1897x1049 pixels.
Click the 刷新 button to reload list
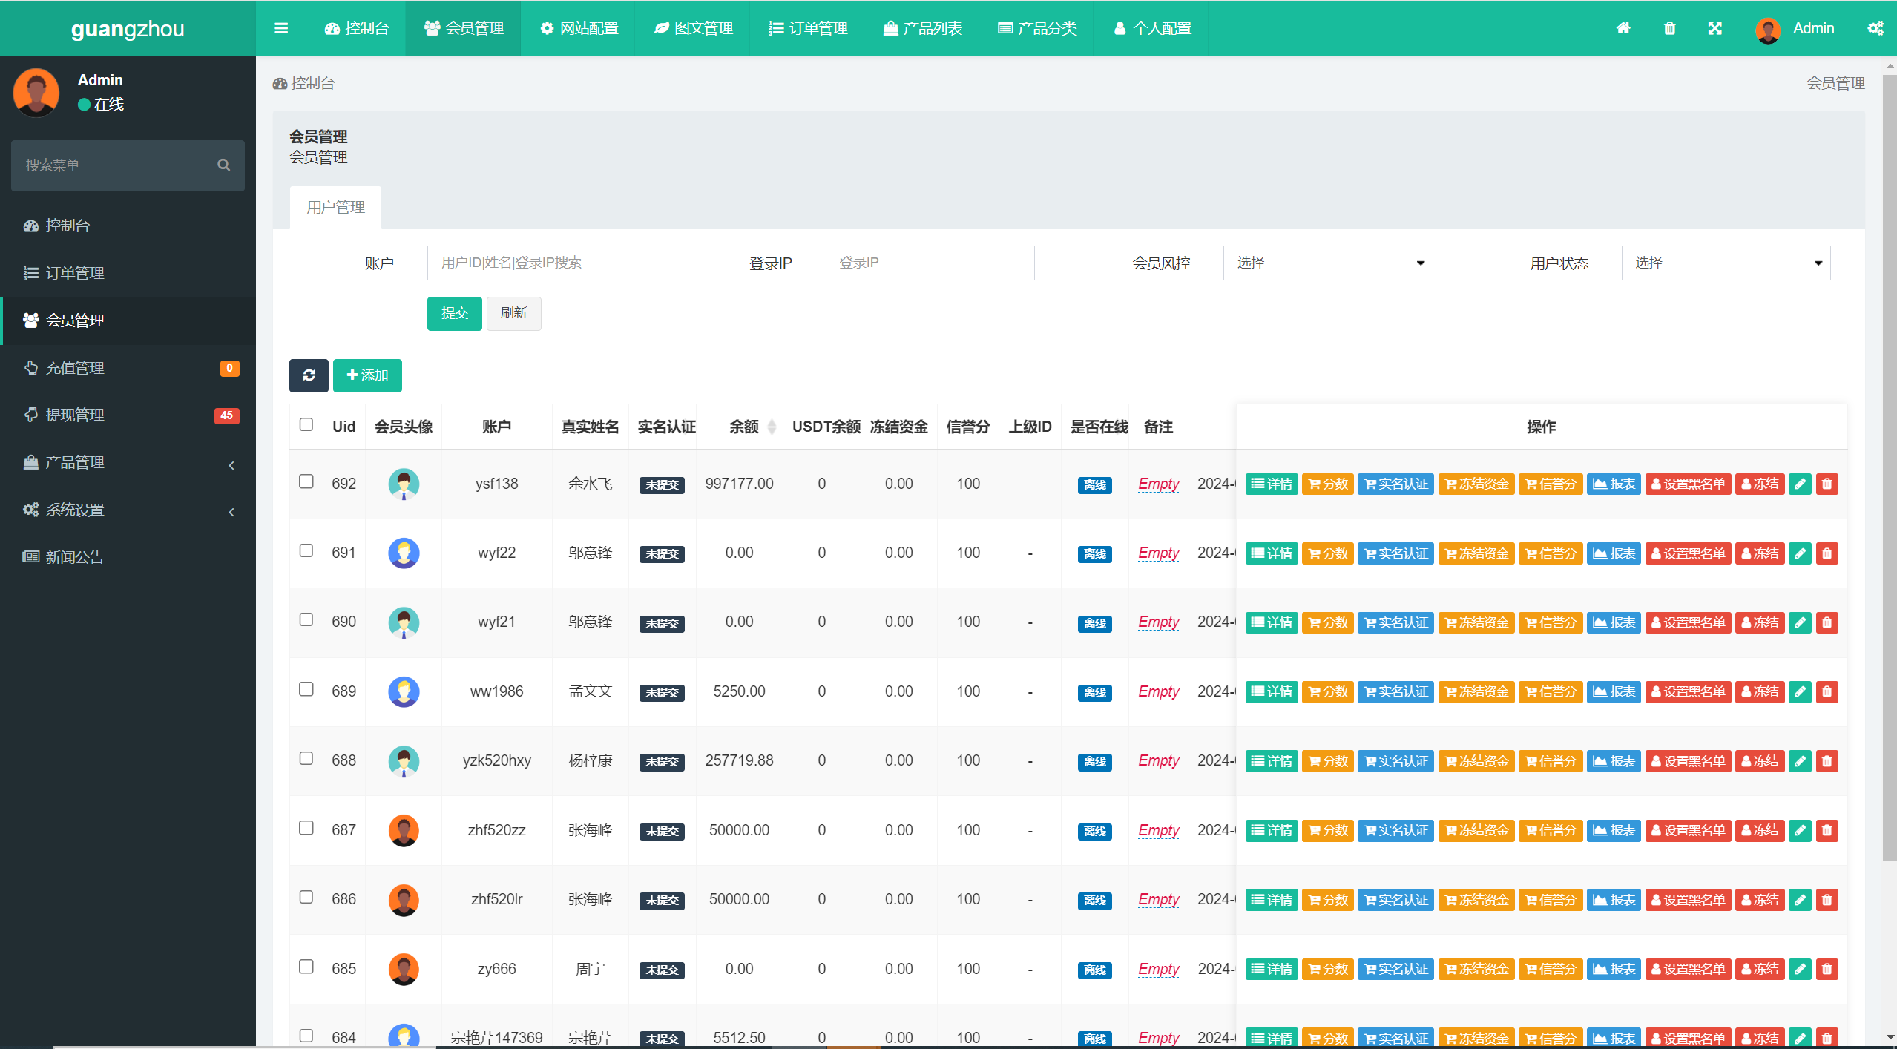coord(514,312)
